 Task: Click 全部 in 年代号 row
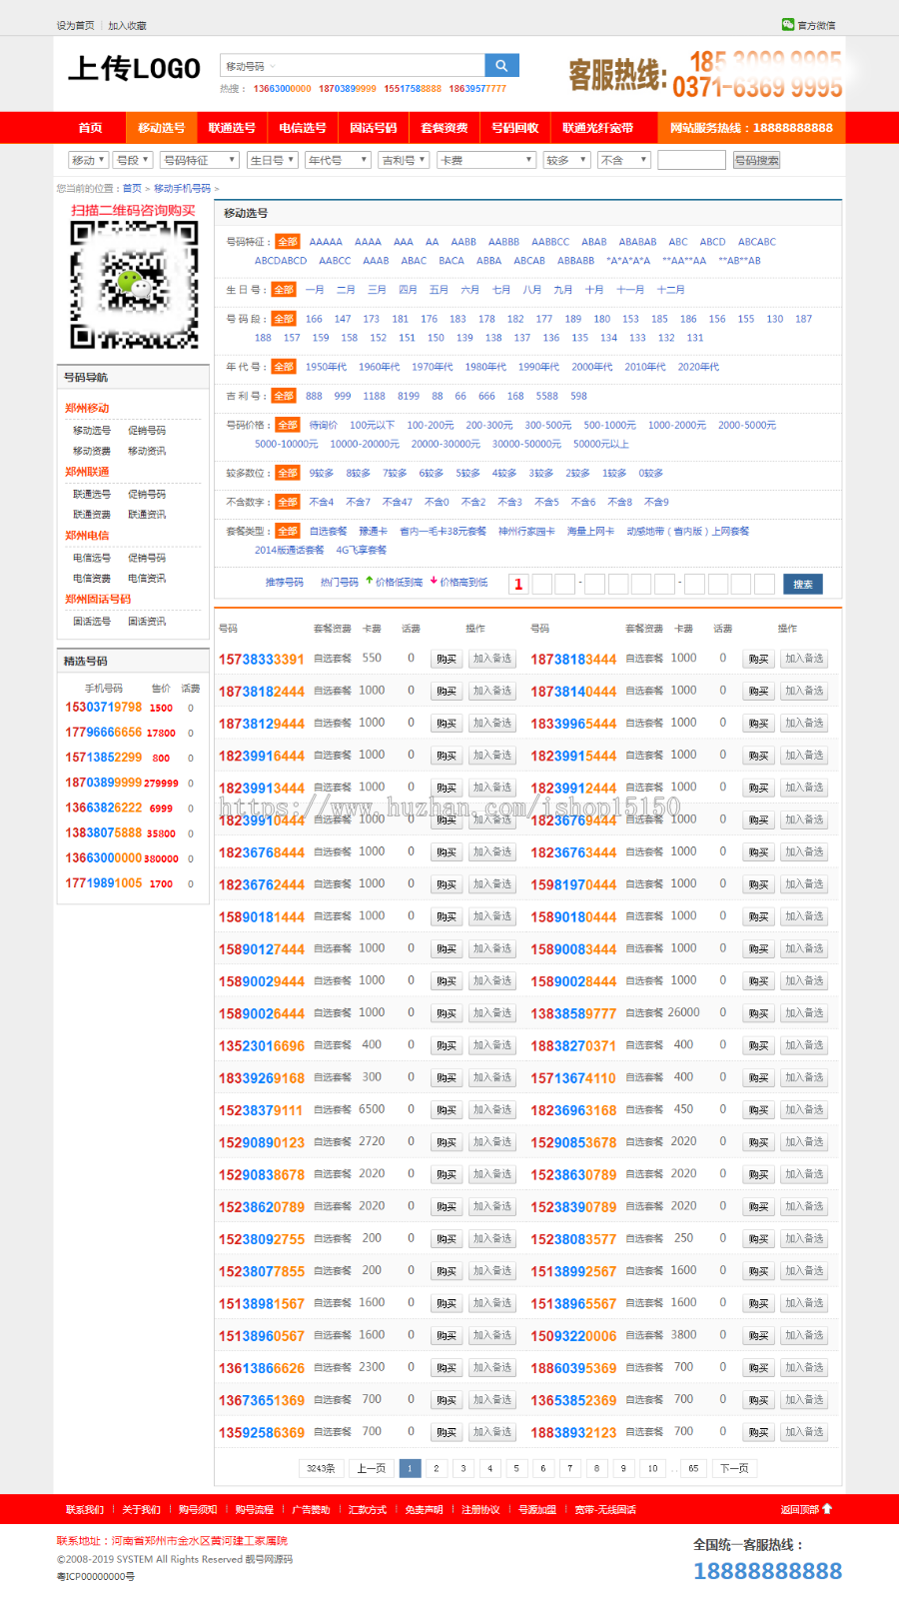coord(284,367)
